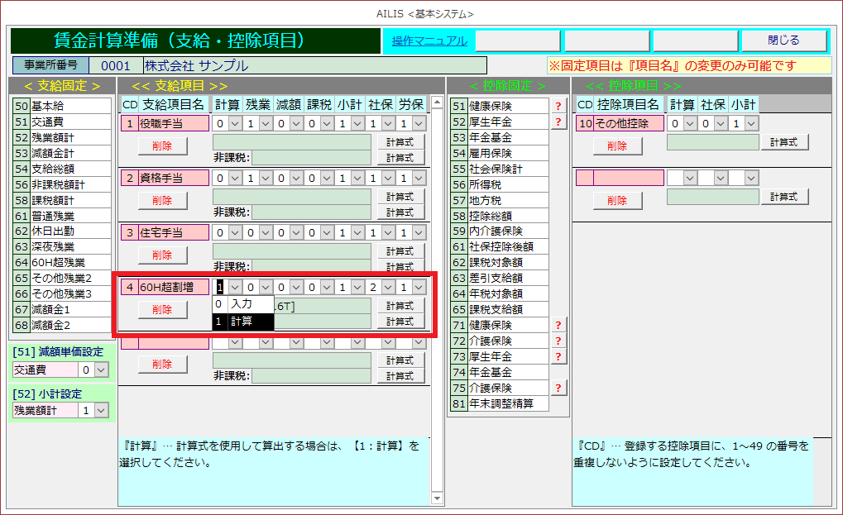Click 計算式 button for その他控除
Viewport: 843px width, 515px height.
(783, 141)
